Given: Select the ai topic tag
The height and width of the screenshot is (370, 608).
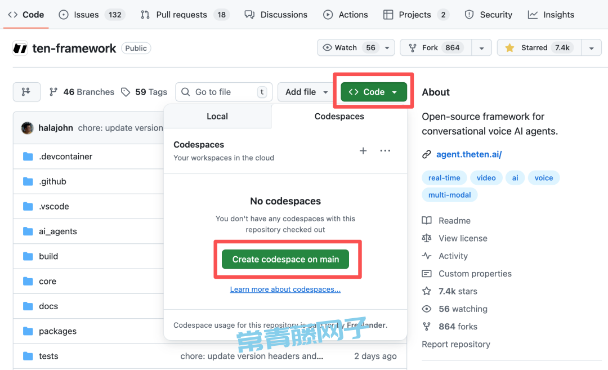Looking at the screenshot, I should (x=515, y=178).
